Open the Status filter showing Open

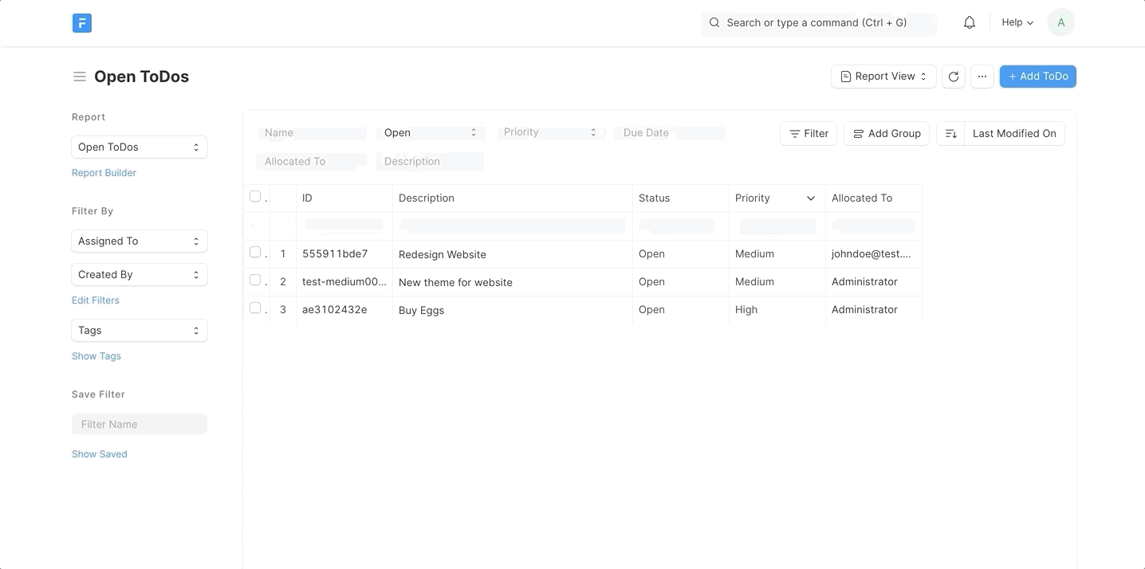pos(430,132)
